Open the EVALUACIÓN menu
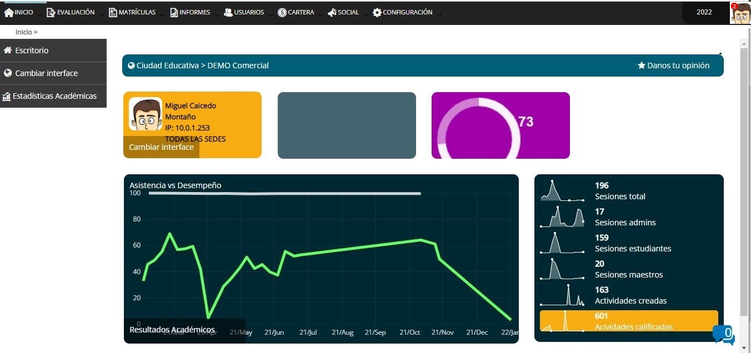751x353 pixels. [x=71, y=12]
